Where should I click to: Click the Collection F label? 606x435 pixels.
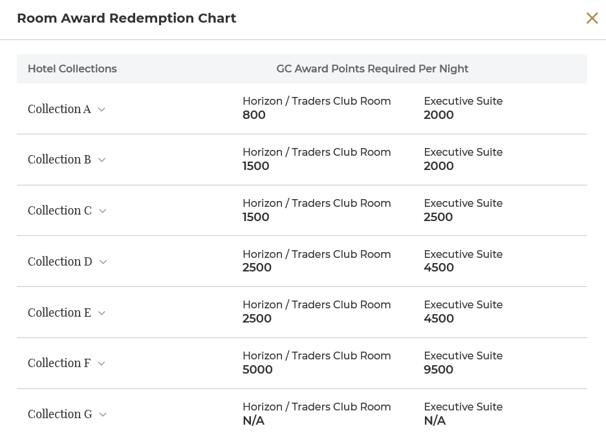coord(59,363)
